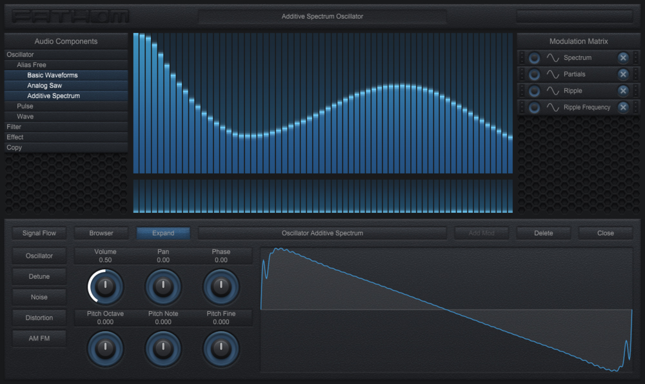The height and width of the screenshot is (384, 645).
Task: Click the Signal Flow button
Action: pos(39,233)
